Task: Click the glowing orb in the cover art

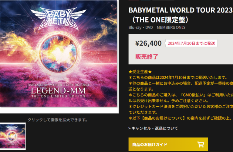Action: [58, 53]
